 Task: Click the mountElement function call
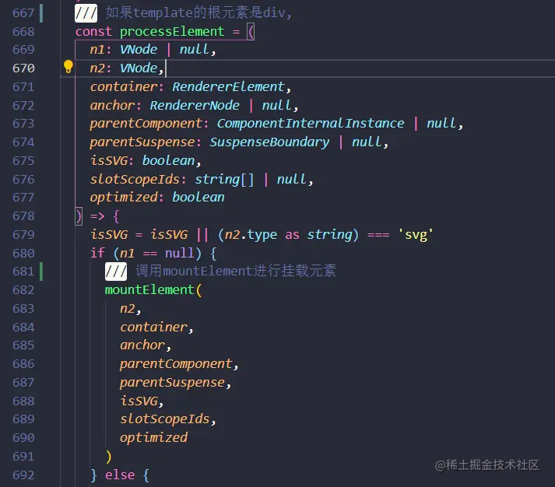click(149, 289)
